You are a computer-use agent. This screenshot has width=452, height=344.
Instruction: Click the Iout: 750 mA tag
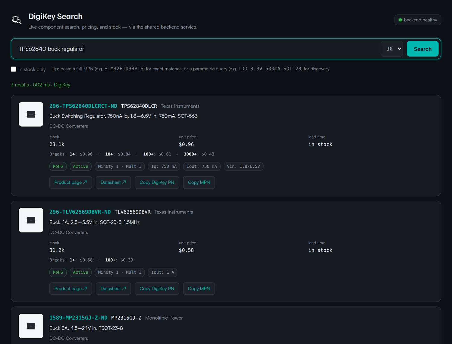coord(202,166)
